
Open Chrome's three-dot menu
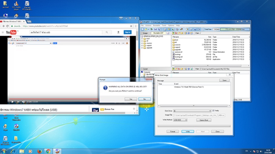(x=135, y=26)
